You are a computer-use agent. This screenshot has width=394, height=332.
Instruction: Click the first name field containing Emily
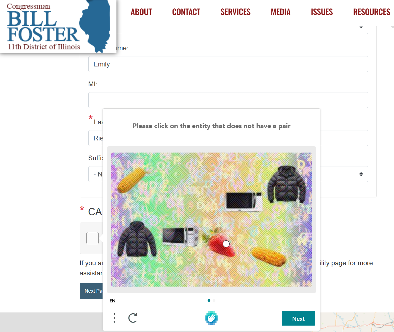coord(228,64)
